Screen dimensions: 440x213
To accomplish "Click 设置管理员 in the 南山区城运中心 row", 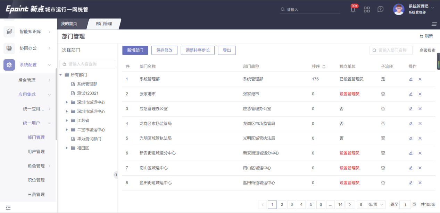I will tap(349, 168).
